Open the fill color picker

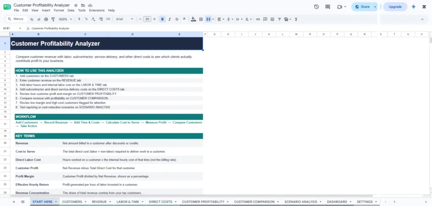(193, 19)
